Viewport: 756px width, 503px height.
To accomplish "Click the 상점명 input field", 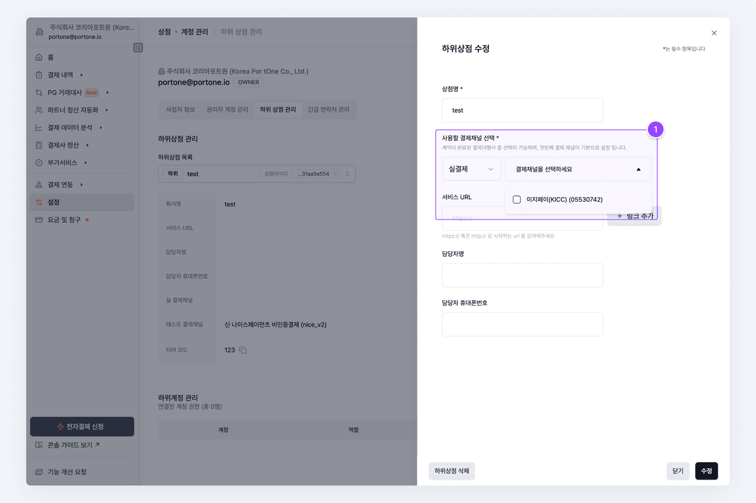I will (x=522, y=110).
